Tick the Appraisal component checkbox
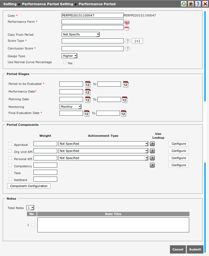This screenshot has width=209, height=256. [10, 144]
